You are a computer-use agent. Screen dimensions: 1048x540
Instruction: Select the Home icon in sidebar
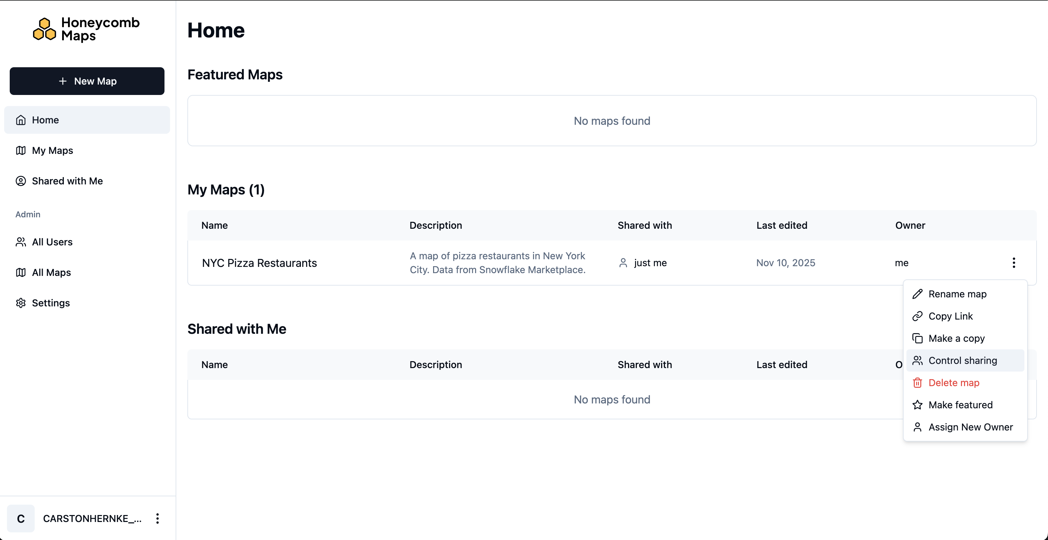click(x=21, y=120)
